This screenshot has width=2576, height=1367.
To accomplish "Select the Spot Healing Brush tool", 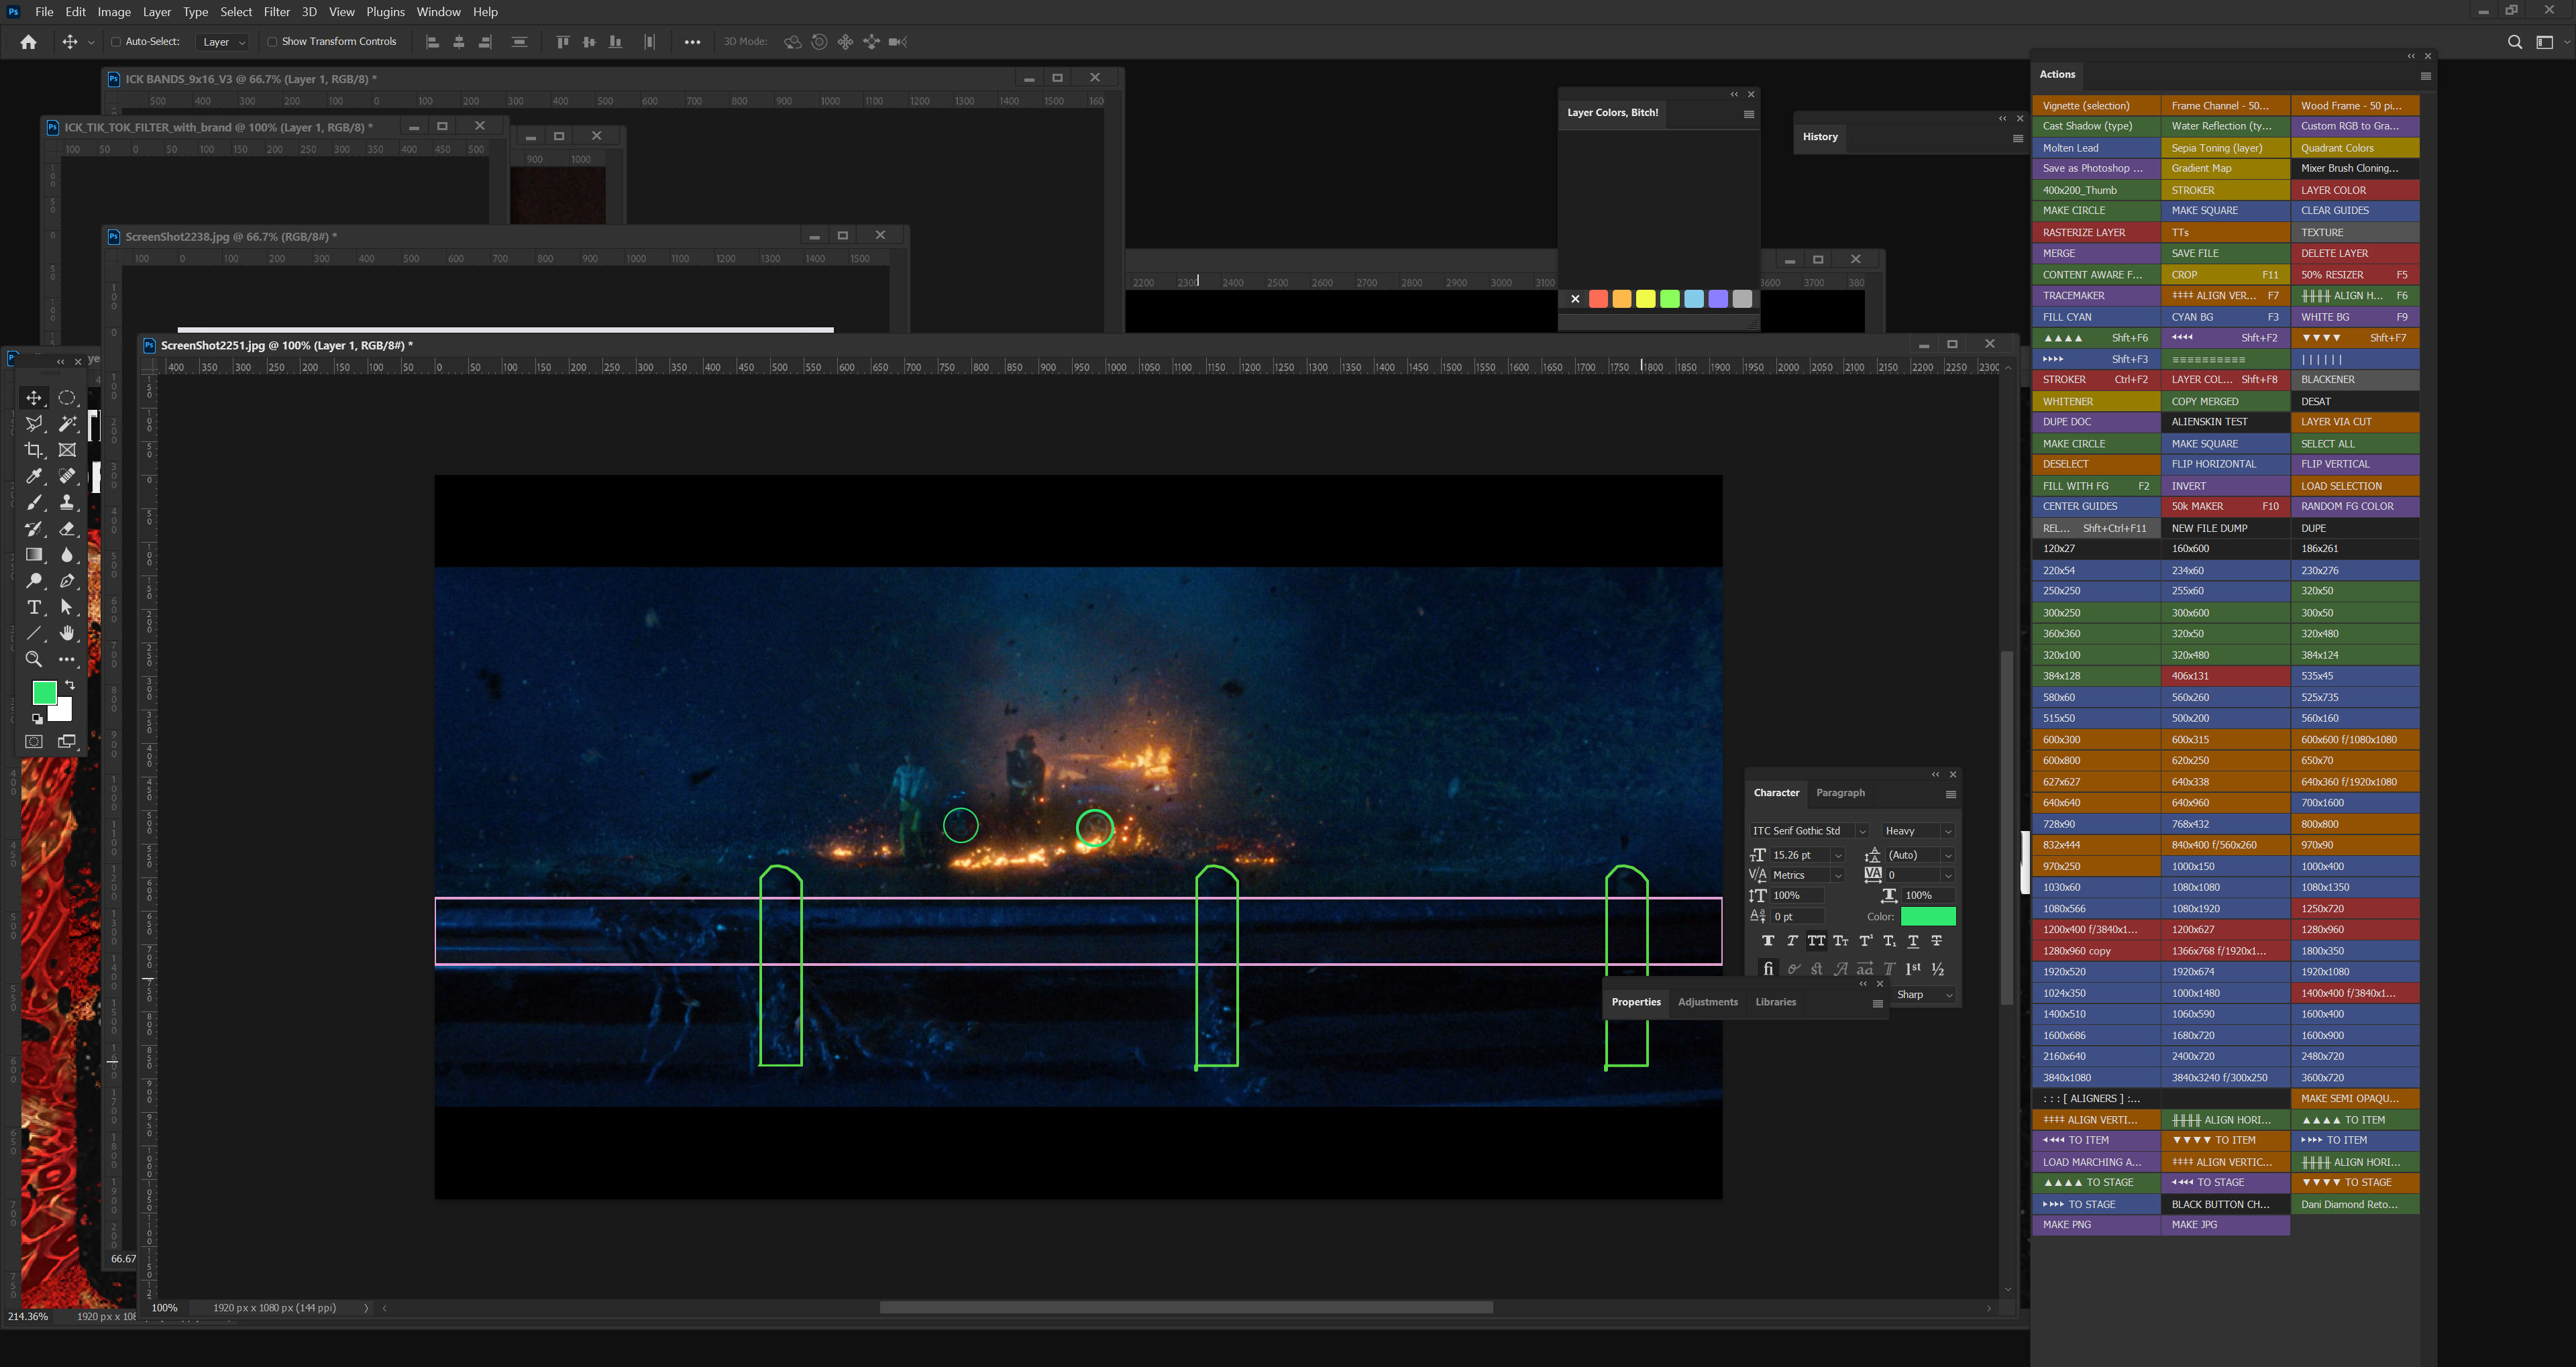I will 67,476.
